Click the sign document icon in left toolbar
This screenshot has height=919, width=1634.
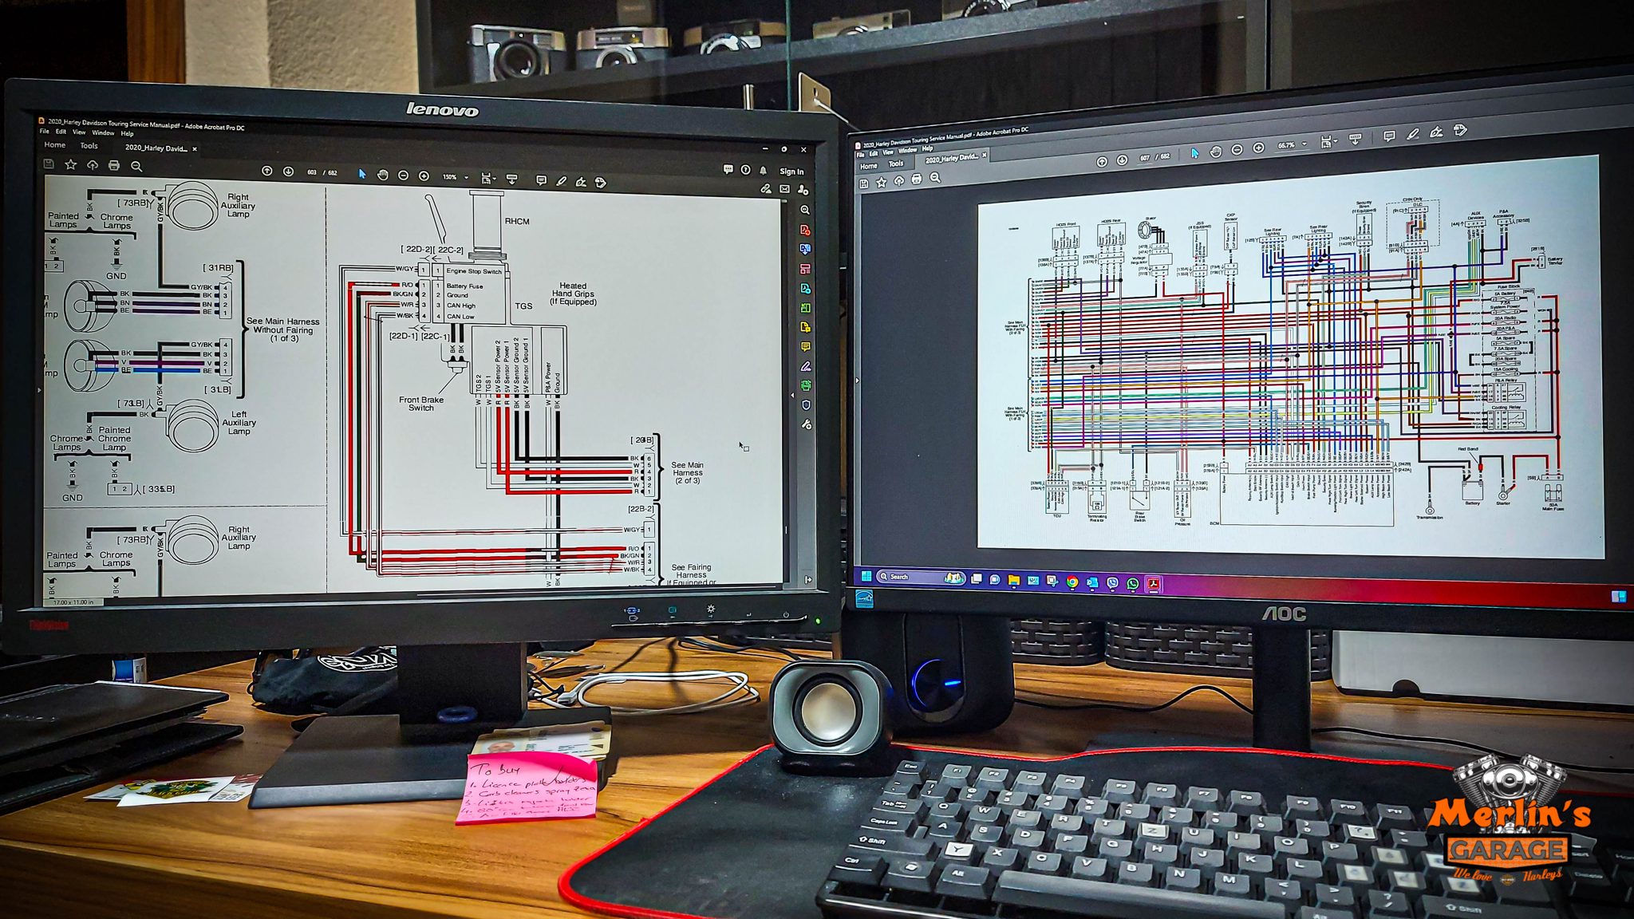coord(581,182)
